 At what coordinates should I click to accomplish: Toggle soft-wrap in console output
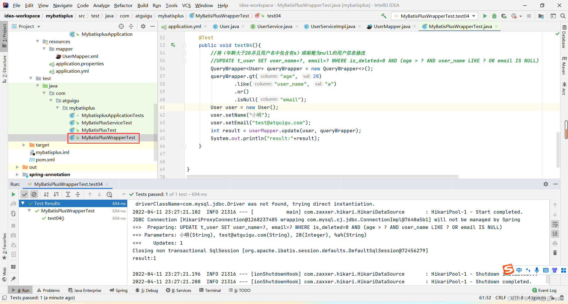(x=555, y=225)
